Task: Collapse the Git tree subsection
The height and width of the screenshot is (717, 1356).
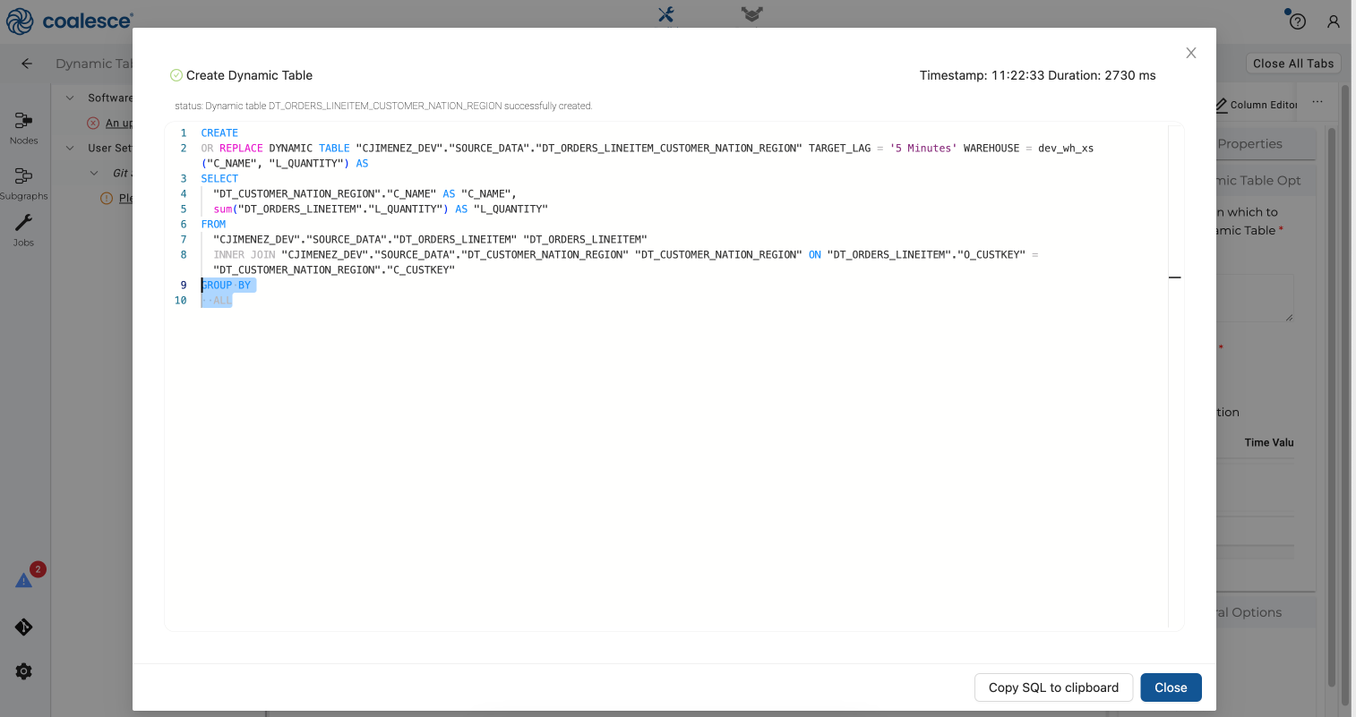Action: (94, 173)
